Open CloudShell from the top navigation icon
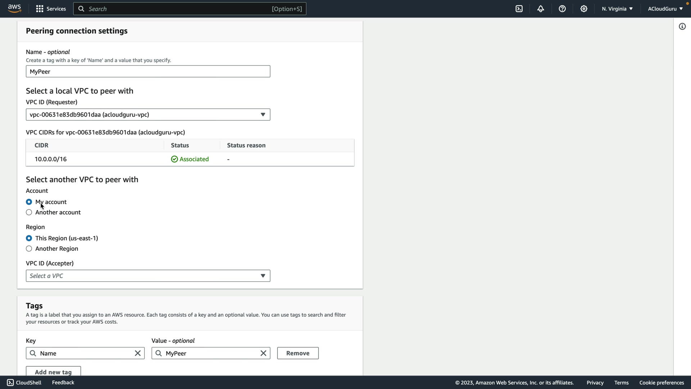This screenshot has height=389, width=691. point(519,9)
